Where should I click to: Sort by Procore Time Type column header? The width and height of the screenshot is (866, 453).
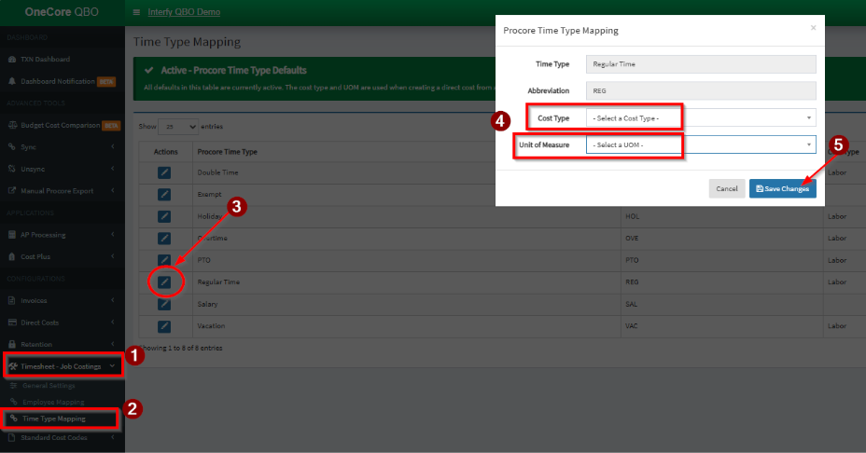coord(227,152)
